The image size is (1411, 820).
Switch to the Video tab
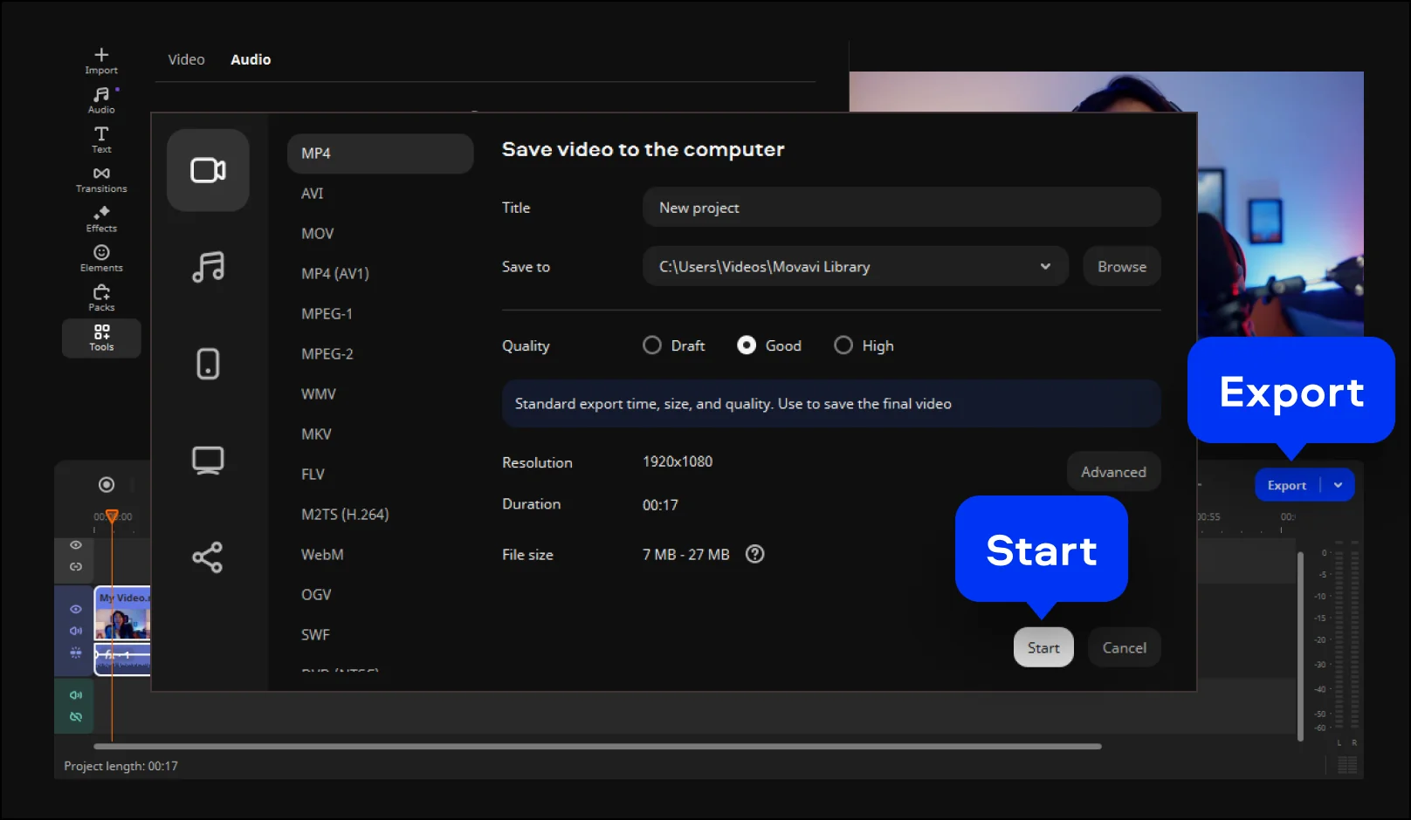point(186,59)
